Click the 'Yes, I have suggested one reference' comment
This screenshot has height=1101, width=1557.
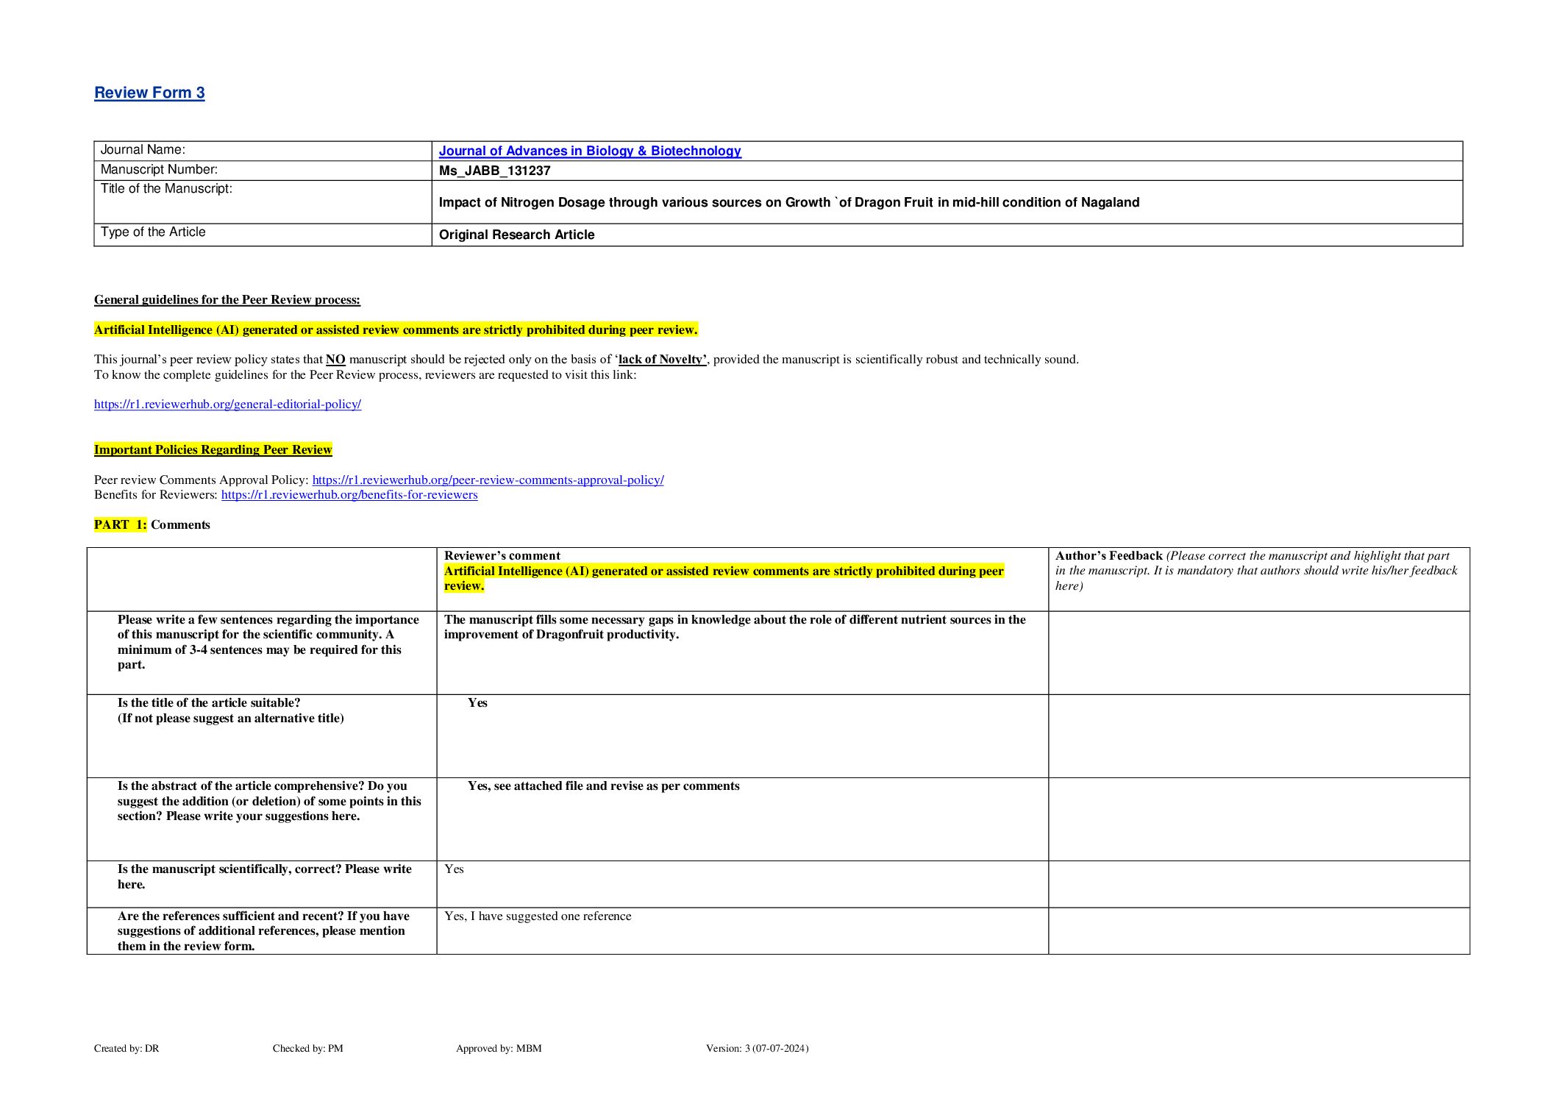click(538, 916)
